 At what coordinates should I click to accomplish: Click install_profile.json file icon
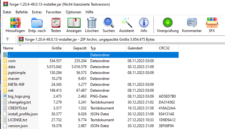5,114
